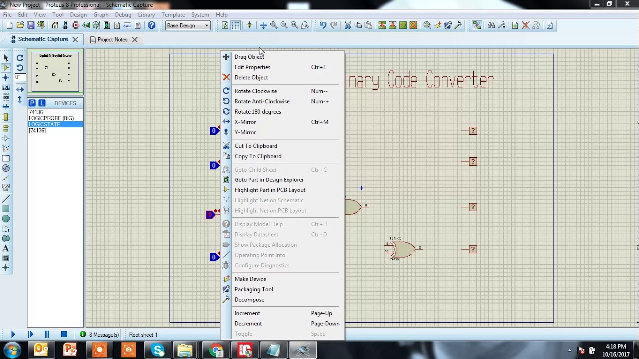Screen dimensions: 639x359
Task: Pause the simulation
Action: (x=47, y=335)
